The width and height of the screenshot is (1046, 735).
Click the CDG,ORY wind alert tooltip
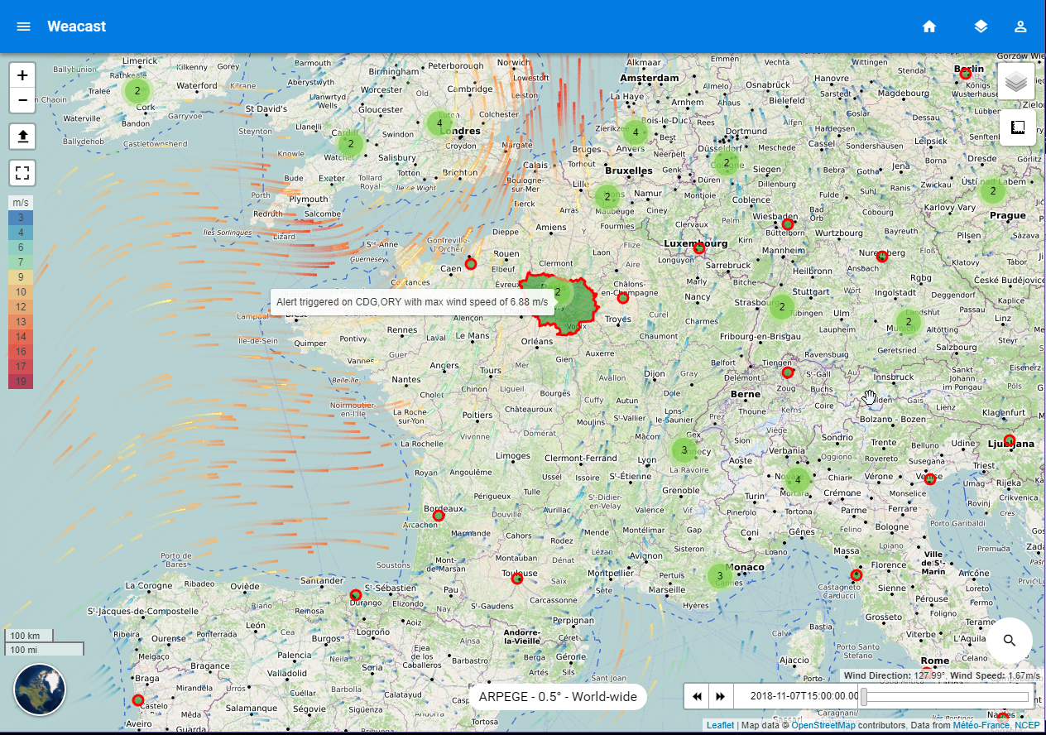coord(412,301)
